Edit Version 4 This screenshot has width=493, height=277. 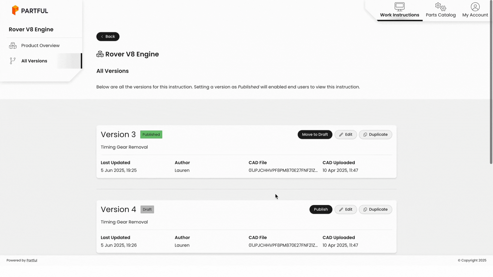pos(346,209)
